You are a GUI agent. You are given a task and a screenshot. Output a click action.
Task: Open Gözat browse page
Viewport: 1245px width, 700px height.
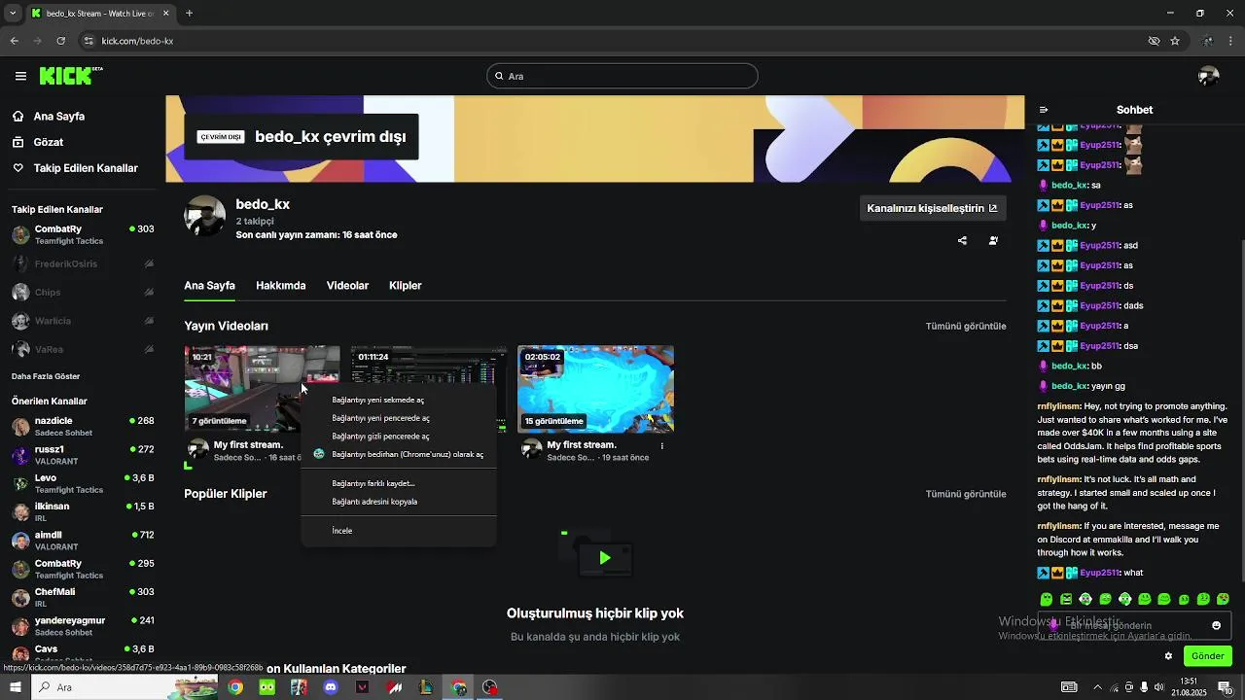tap(38, 142)
